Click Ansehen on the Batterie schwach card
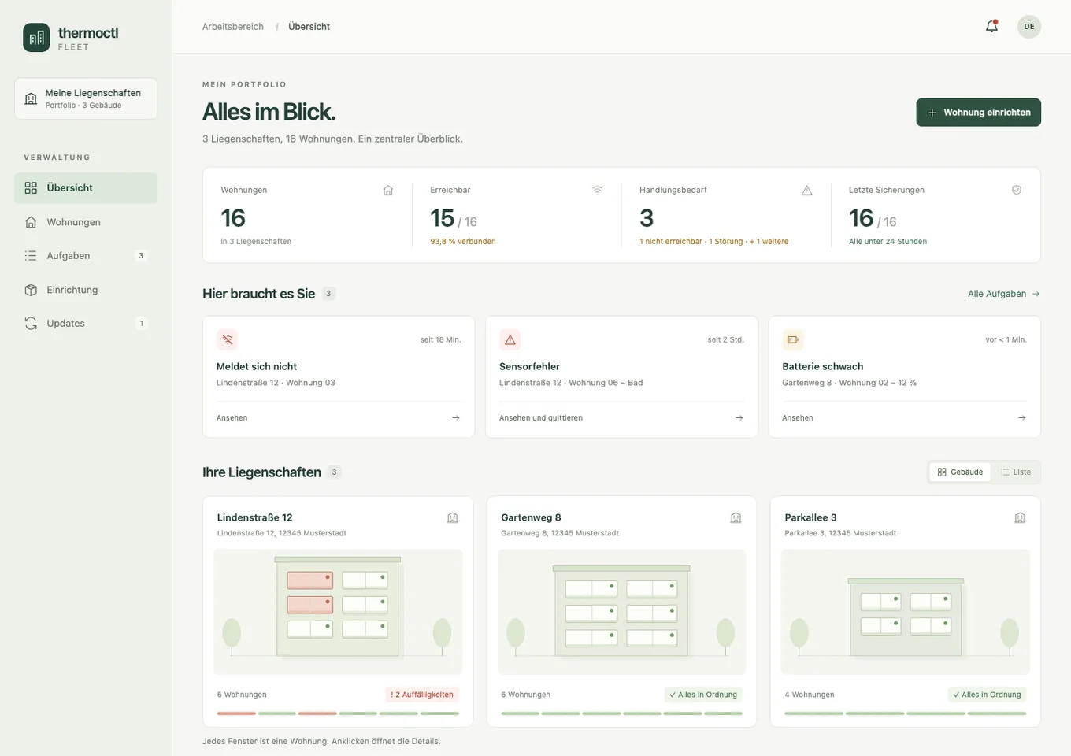Image resolution: width=1071 pixels, height=756 pixels. pyautogui.click(x=798, y=418)
